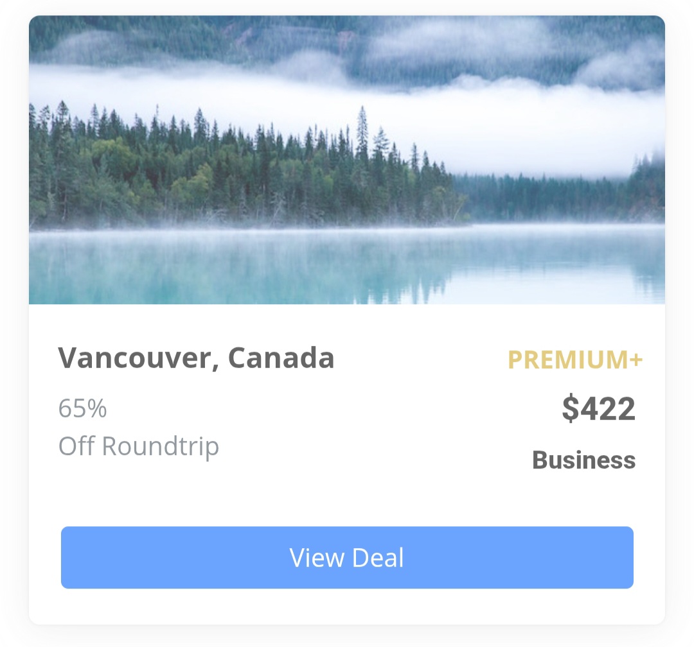Click the word Canada in the title
This screenshot has width=694, height=647.
281,358
